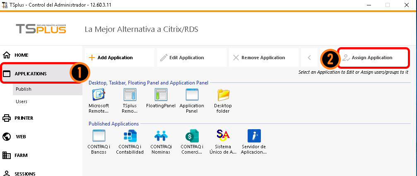Screen dimensions: 417x176
Task: Select Servidor de Aplicaciones icon
Action: tap(253, 136)
